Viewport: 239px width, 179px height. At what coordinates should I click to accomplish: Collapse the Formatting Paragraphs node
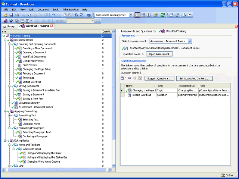point(9,128)
